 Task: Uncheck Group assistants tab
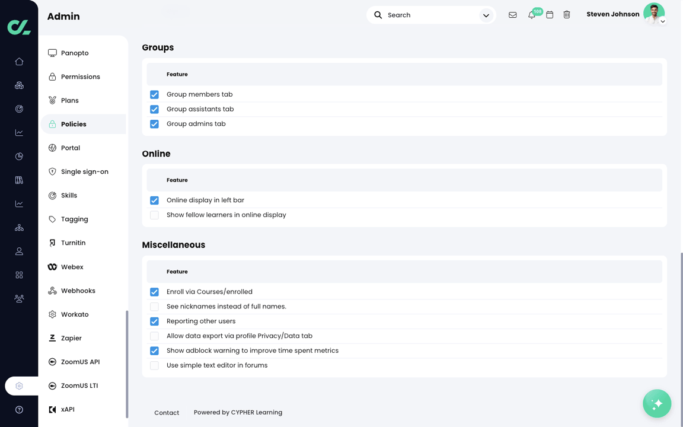click(154, 109)
